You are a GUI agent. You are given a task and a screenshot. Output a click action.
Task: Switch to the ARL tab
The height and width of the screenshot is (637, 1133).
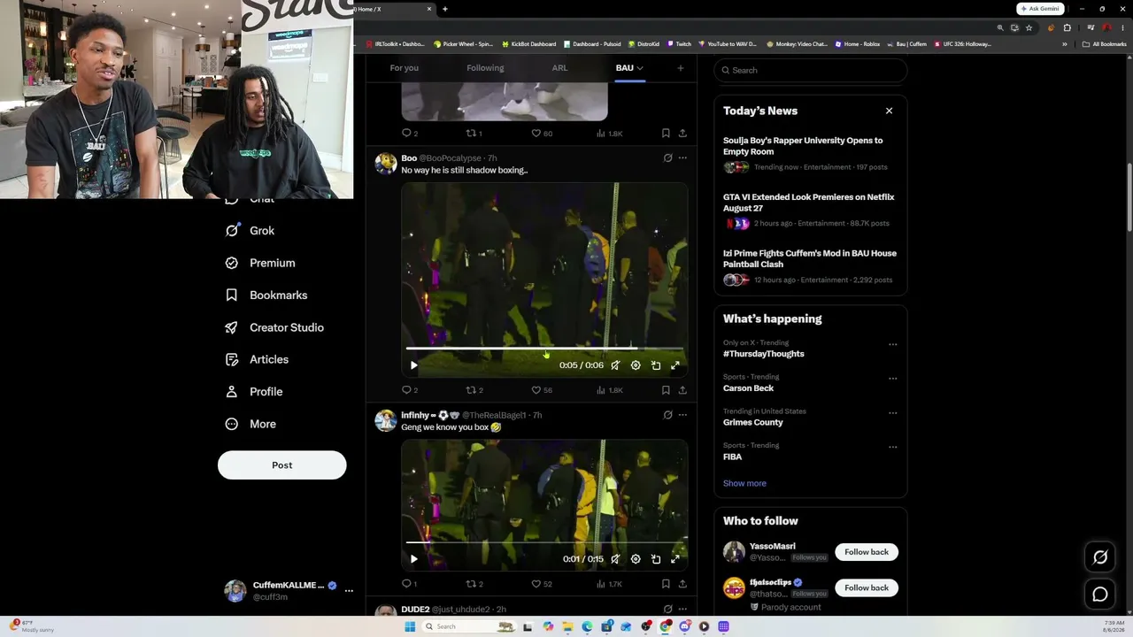pyautogui.click(x=559, y=68)
